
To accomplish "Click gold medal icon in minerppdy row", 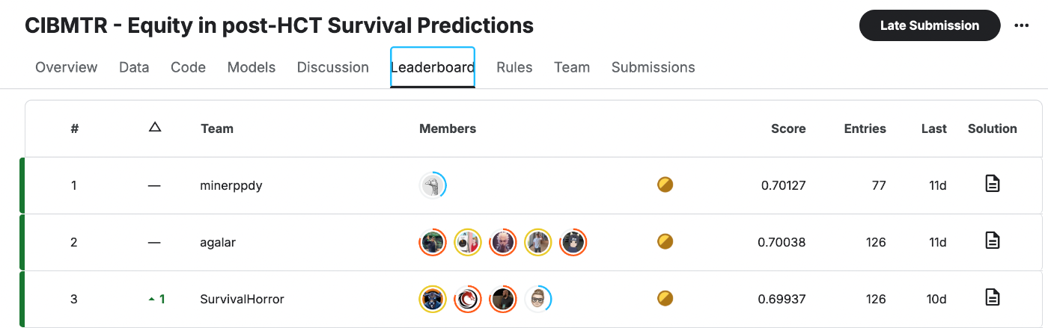I will [665, 185].
